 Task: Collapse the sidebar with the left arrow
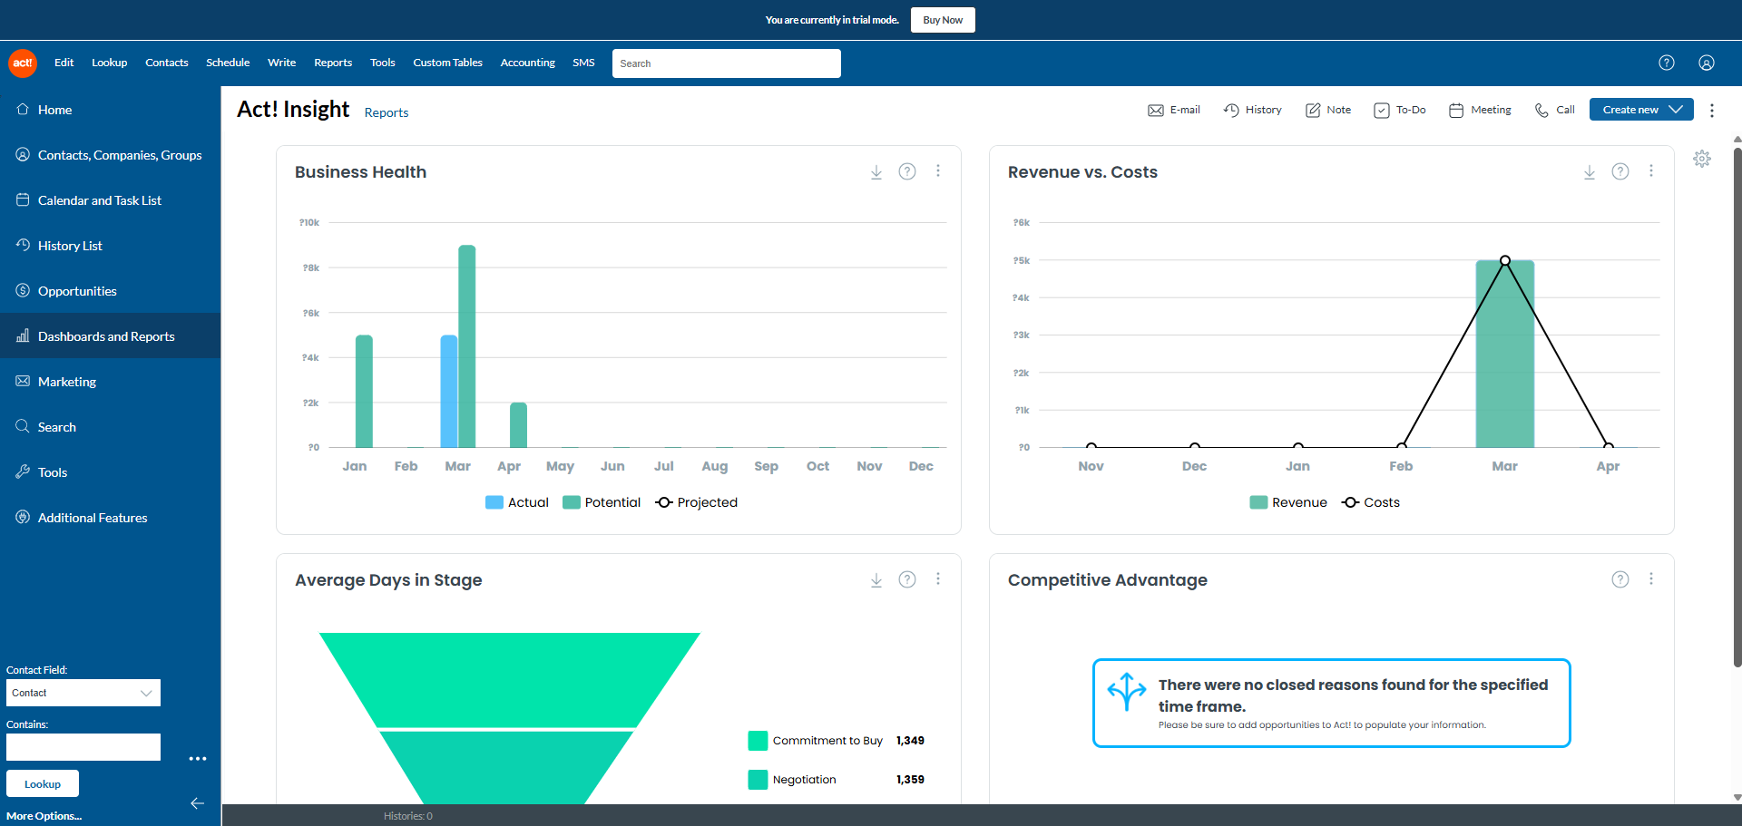point(197,803)
